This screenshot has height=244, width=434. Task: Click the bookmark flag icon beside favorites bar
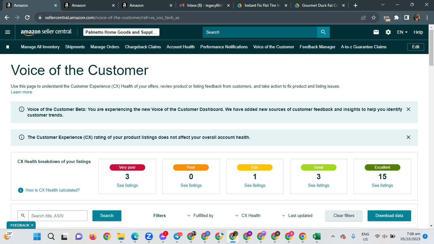click(x=8, y=47)
